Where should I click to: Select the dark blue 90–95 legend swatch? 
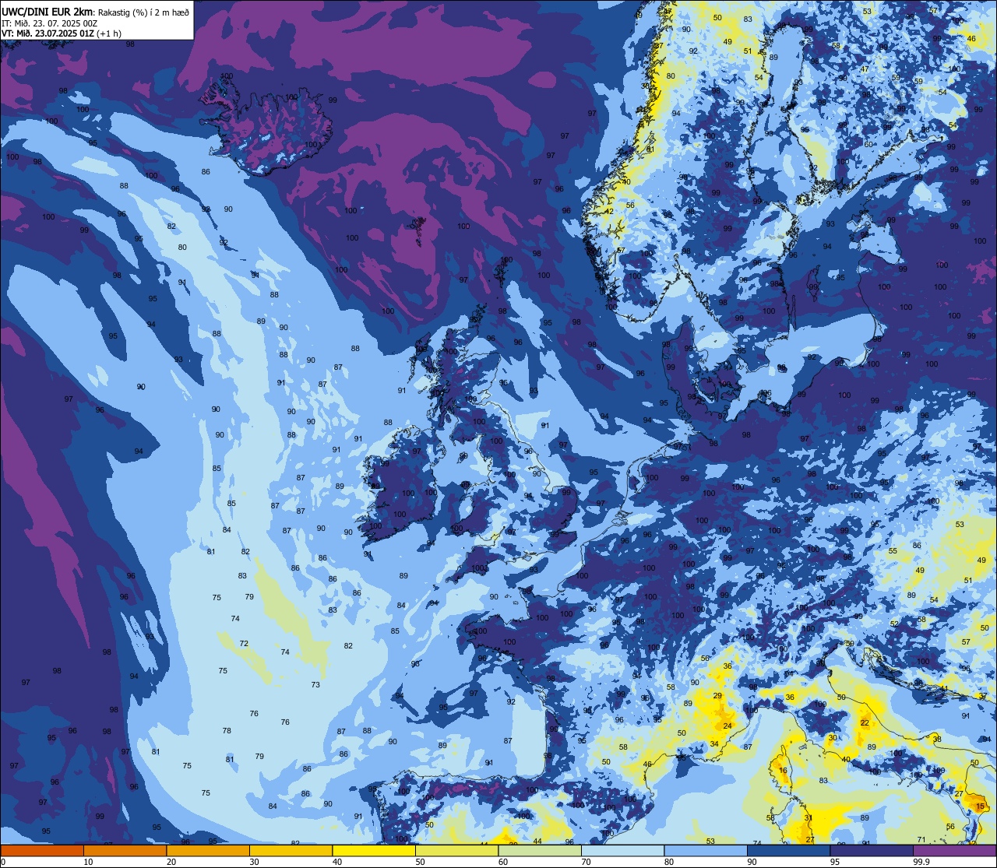coord(788,850)
